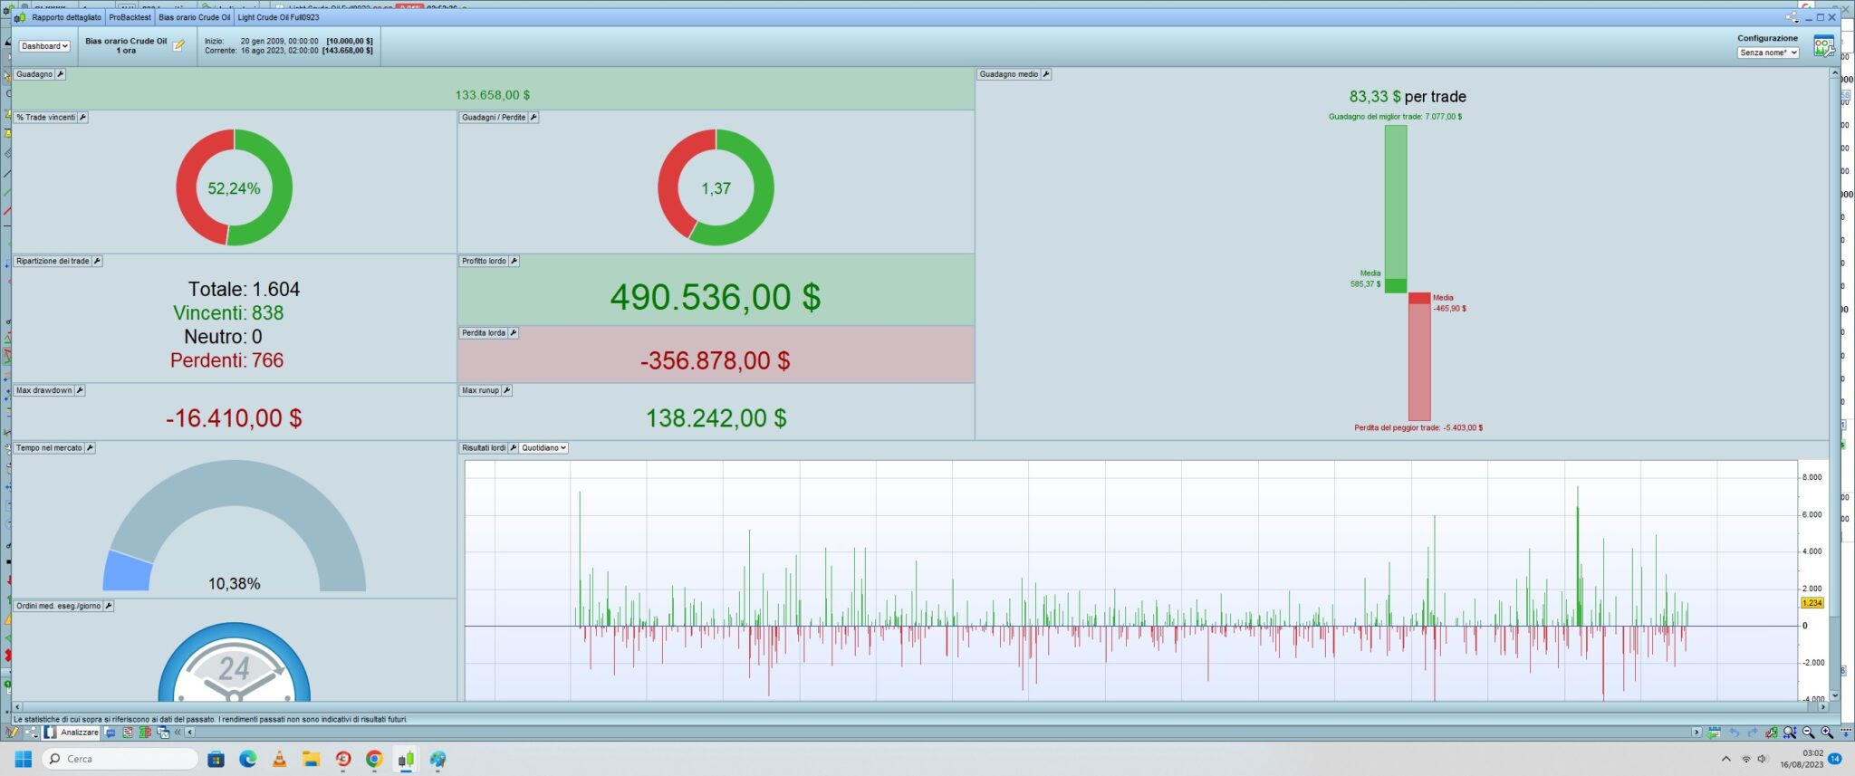Open dashboard layout configuration icon
The image size is (1855, 776).
[1822, 46]
